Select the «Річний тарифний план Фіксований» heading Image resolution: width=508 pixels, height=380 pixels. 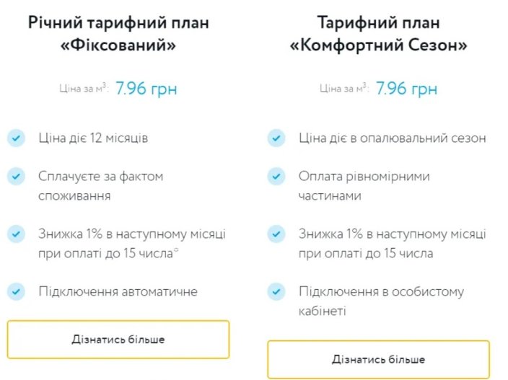click(x=118, y=33)
